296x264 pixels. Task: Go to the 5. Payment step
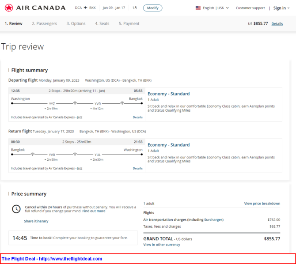[x=129, y=23]
